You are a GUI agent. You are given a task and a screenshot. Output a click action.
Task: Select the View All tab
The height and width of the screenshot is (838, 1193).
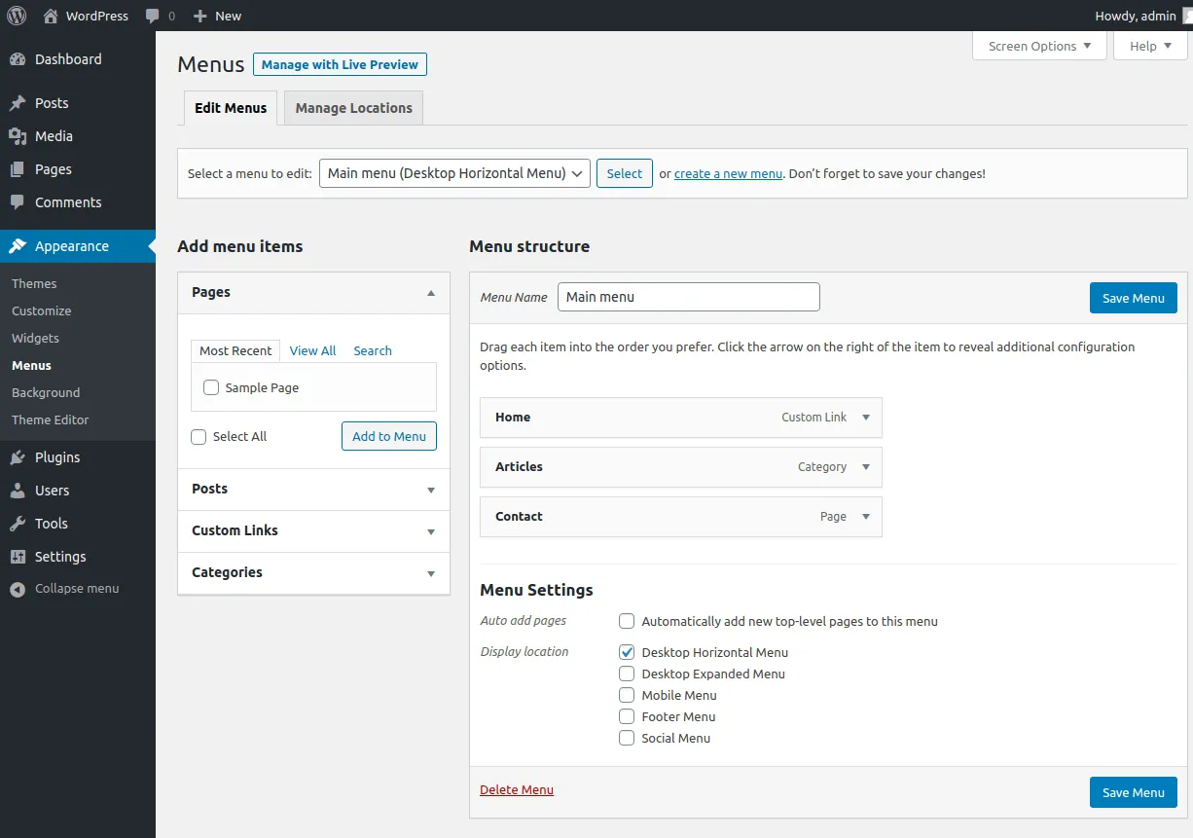tap(312, 350)
